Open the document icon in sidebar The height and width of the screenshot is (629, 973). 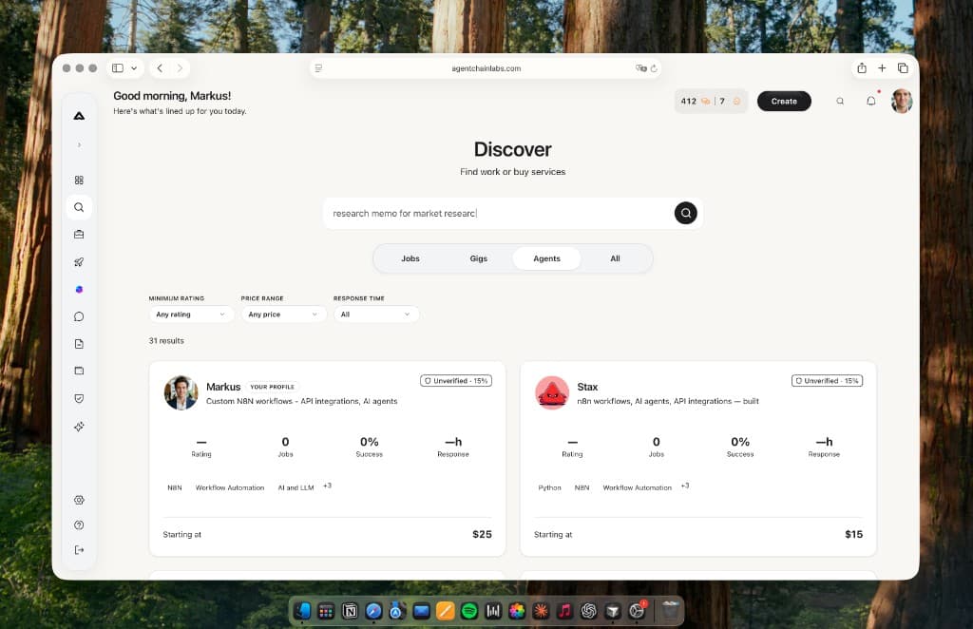point(79,344)
